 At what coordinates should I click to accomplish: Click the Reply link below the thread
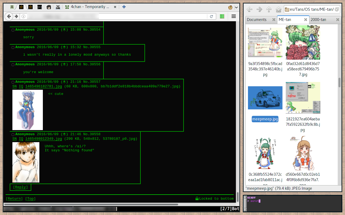coord(20,187)
